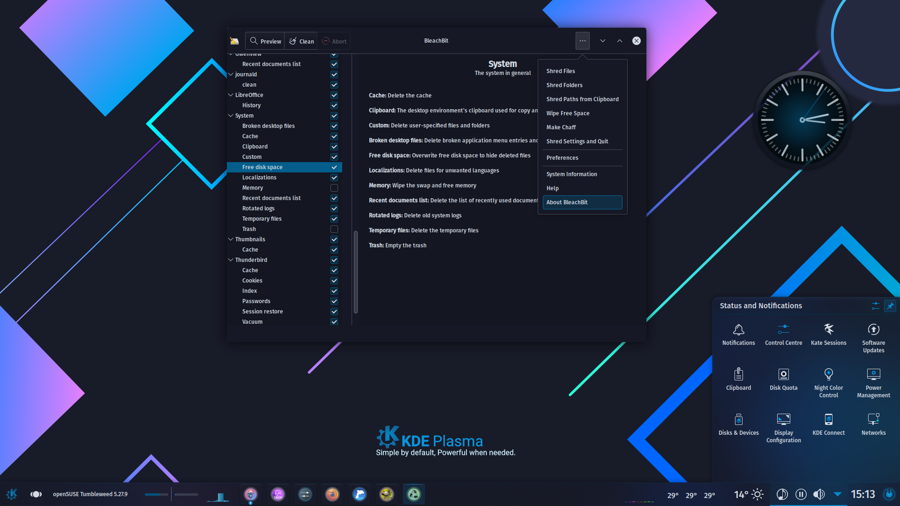
Task: Select Wipe Free Space menu entry
Action: 582,113
